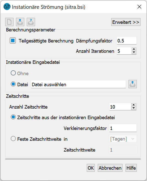Click the new blank file icon
147x181 pixels.
coord(9,22)
